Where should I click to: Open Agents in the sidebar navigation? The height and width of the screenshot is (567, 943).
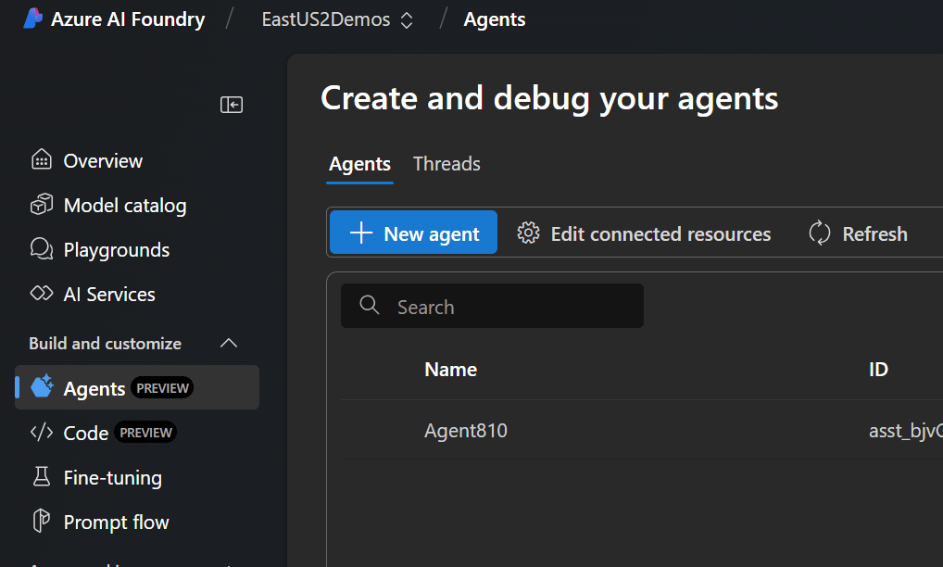94,388
